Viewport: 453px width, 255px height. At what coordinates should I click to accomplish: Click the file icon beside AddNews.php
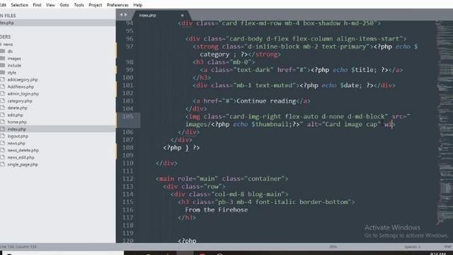pos(3,86)
